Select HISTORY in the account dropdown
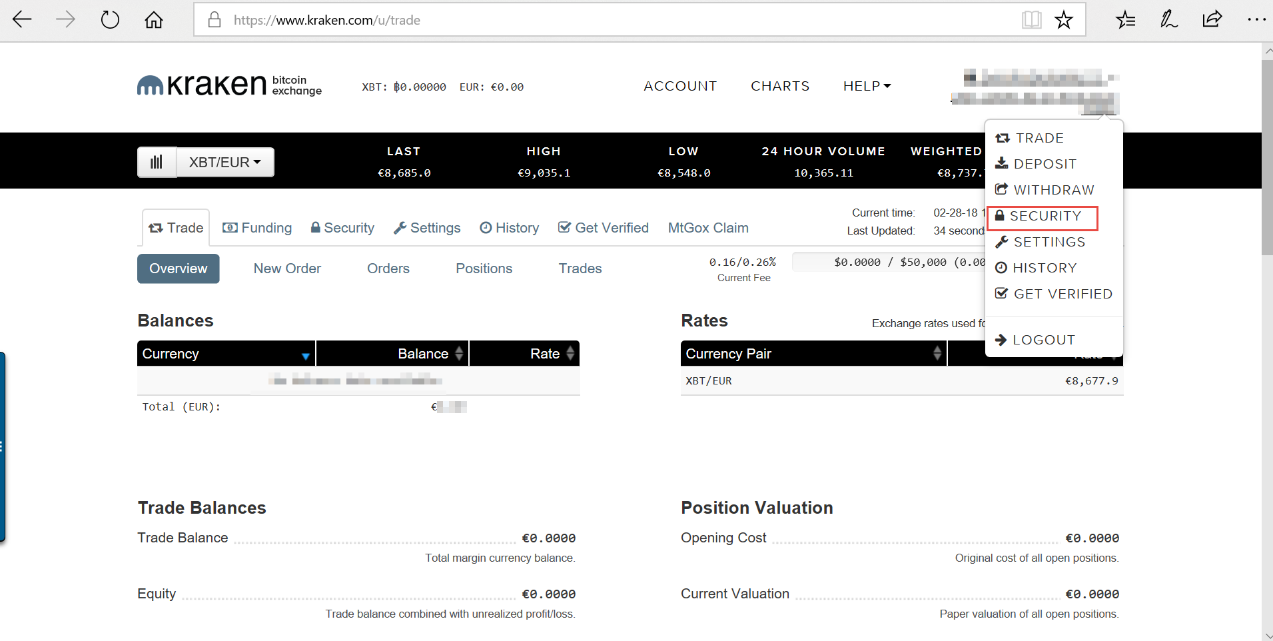The width and height of the screenshot is (1273, 641). pyautogui.click(x=1036, y=268)
